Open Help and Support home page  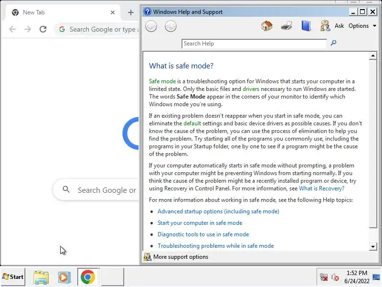(267, 26)
